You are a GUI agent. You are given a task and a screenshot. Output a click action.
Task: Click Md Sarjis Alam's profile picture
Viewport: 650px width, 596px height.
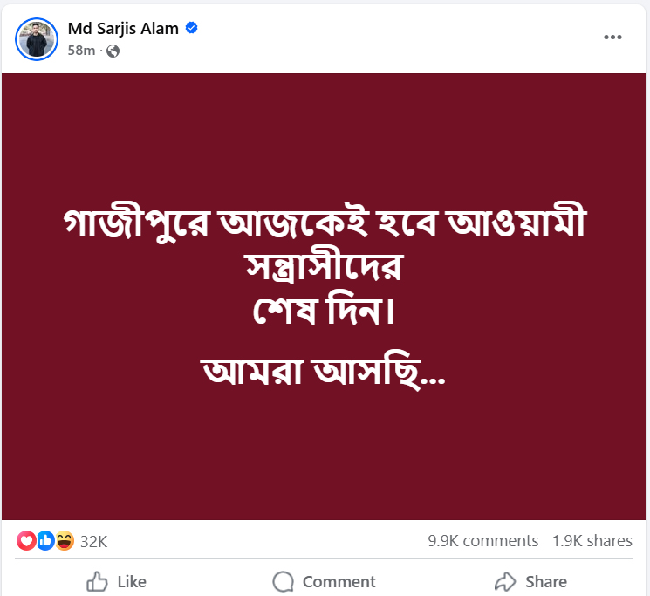tap(37, 38)
